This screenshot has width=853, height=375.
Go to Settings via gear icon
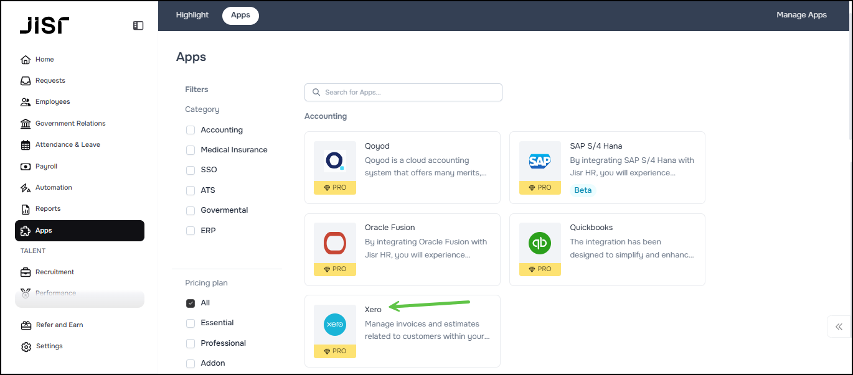(x=26, y=346)
